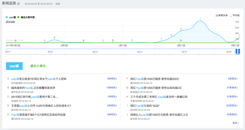Click the 3月15日 axis date label
This screenshot has height=130, width=245.
122,46
